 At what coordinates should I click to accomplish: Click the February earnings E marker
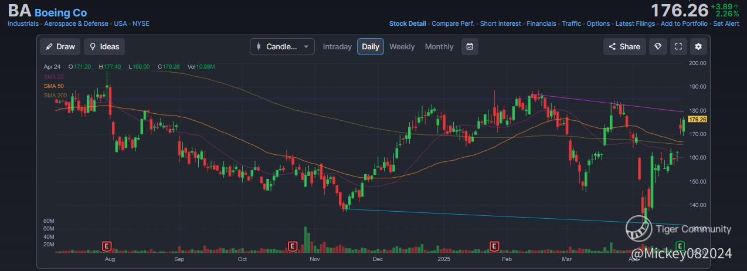click(494, 246)
